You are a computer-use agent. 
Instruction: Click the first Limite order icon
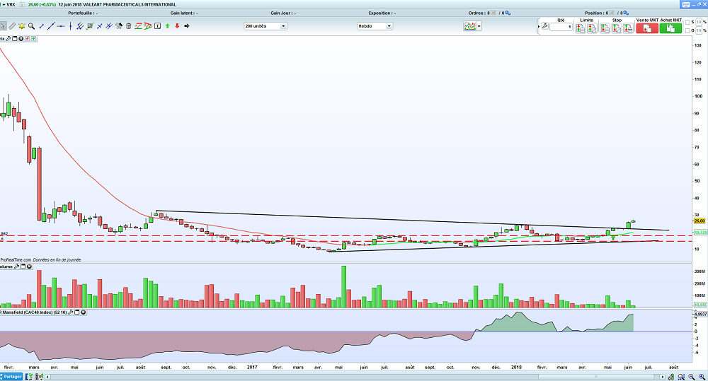click(x=581, y=28)
